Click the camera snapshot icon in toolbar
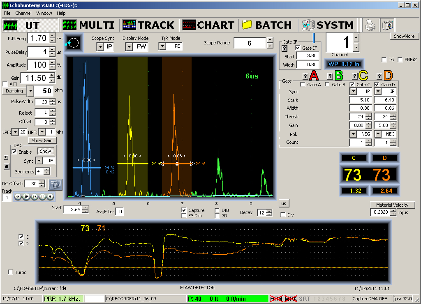Screen dimensions: 421x304 [x=387, y=25]
